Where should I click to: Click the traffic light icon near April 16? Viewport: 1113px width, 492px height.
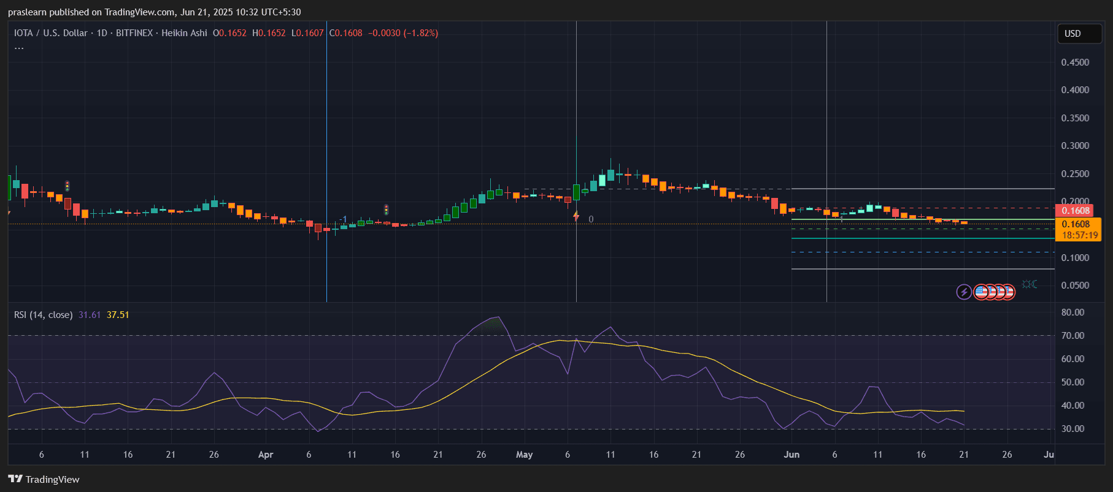pyautogui.click(x=386, y=210)
